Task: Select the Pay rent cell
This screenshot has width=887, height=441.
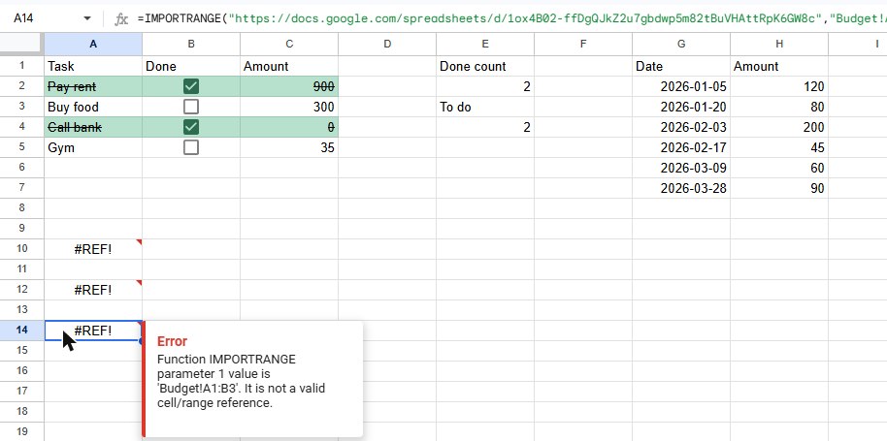Action: (93, 86)
